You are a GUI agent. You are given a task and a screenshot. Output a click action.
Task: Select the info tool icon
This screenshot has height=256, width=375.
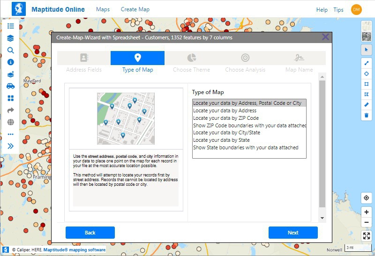[10, 62]
